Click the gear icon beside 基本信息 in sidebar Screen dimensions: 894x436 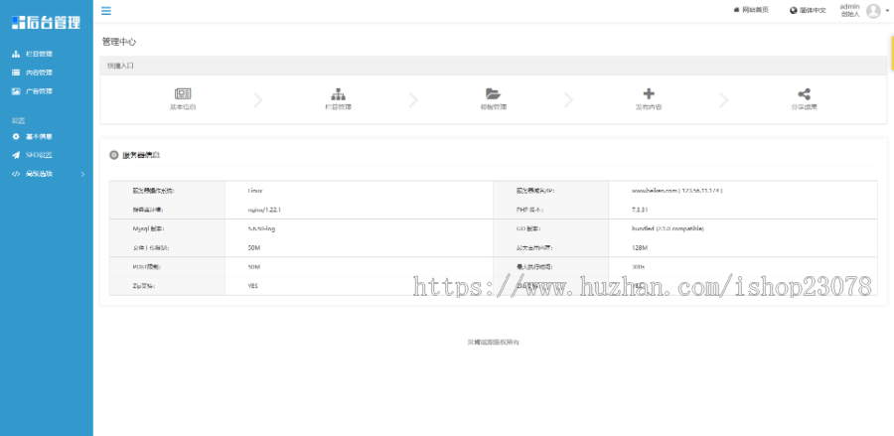point(16,137)
